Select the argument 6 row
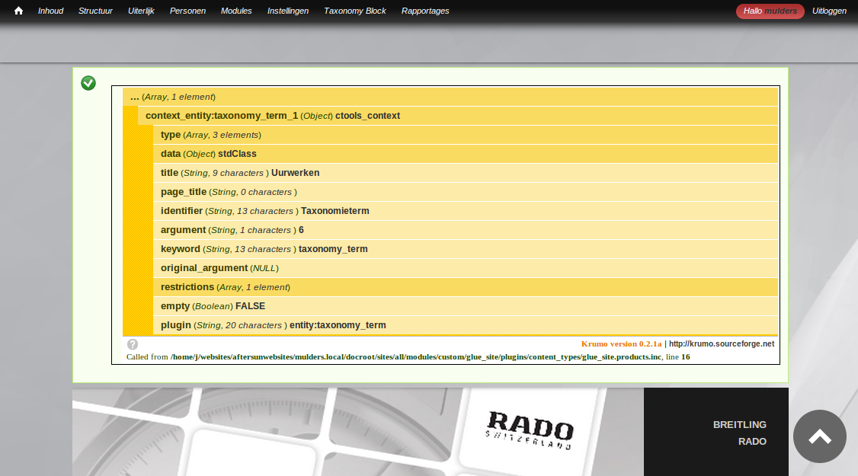858x476 pixels. pyautogui.click(x=466, y=230)
